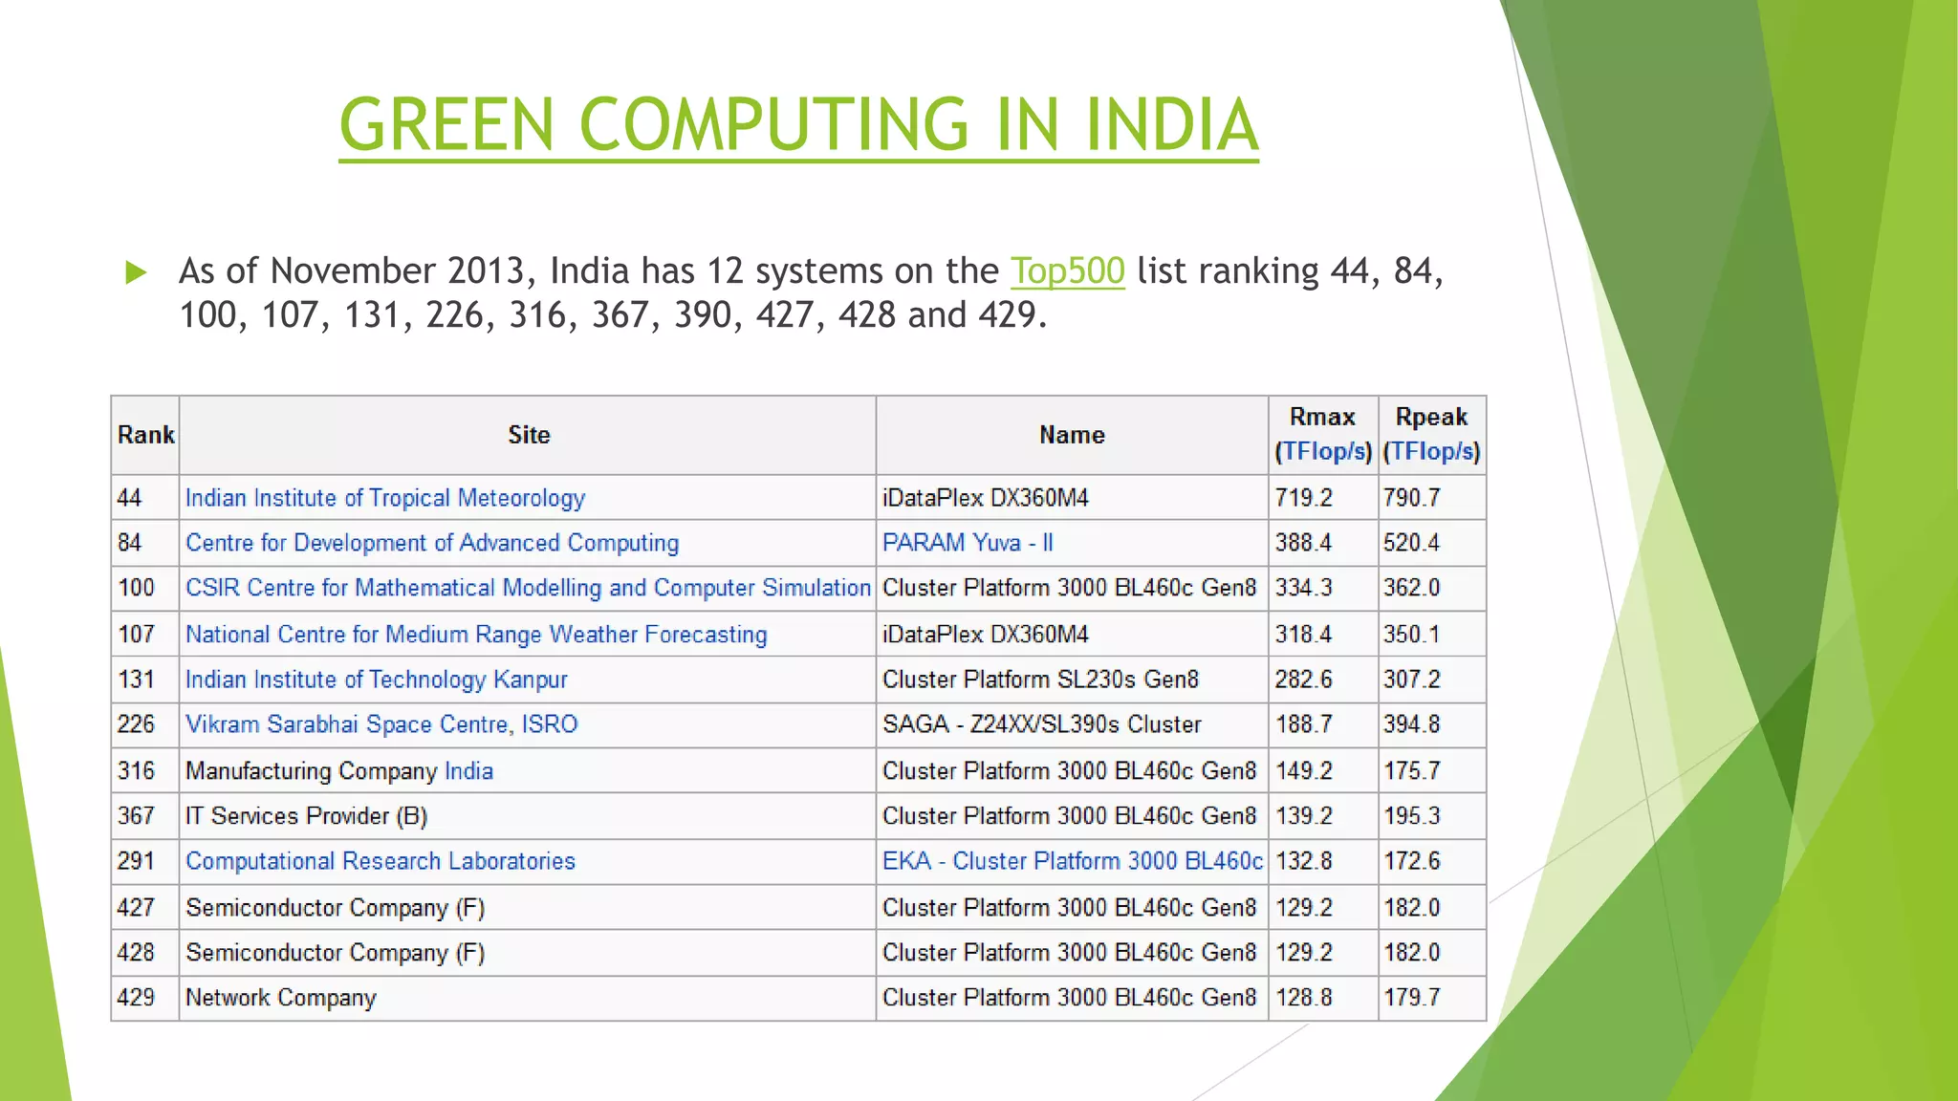Image resolution: width=1958 pixels, height=1101 pixels.
Task: Click Rmax value 132.8
Action: pos(1303,861)
